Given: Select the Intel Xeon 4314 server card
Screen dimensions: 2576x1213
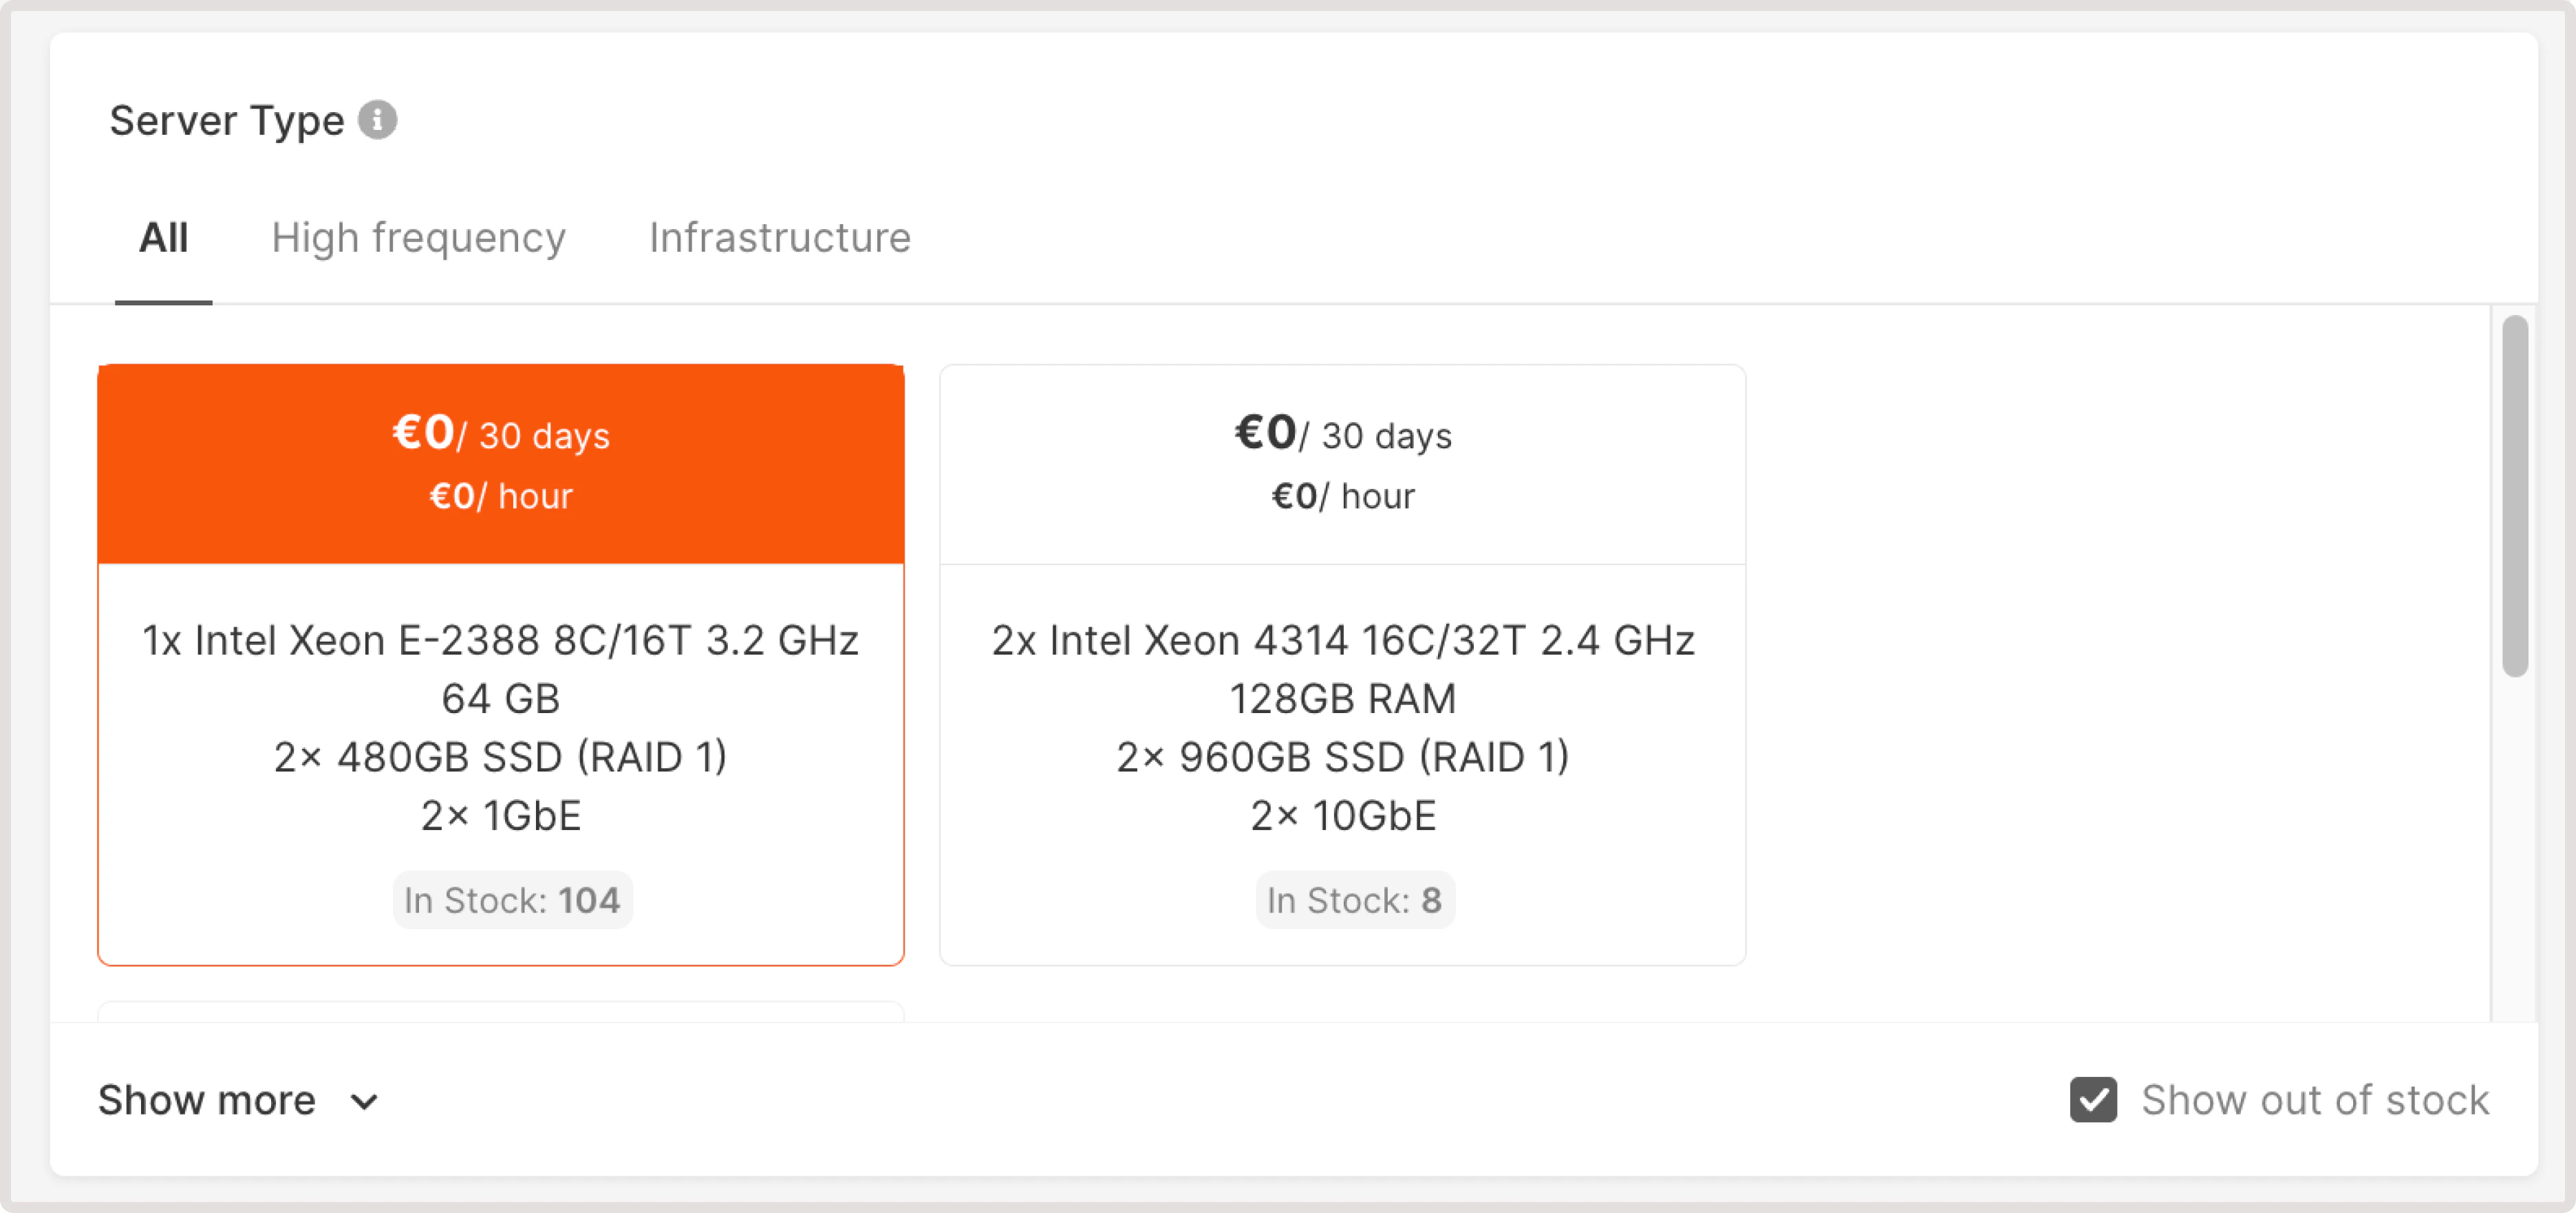Looking at the screenshot, I should pyautogui.click(x=1342, y=664).
